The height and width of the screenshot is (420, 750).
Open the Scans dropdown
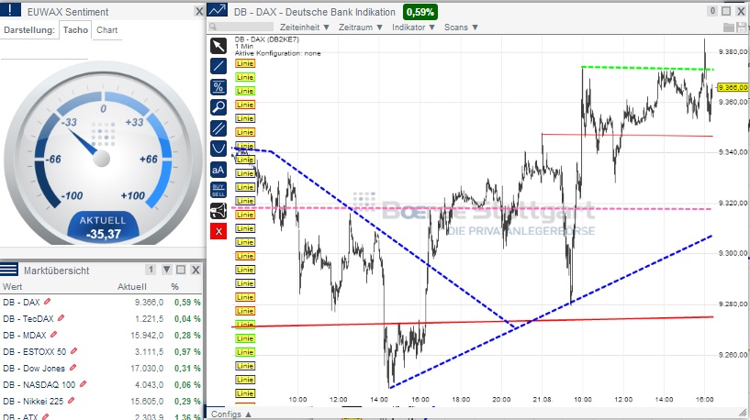[x=461, y=28]
